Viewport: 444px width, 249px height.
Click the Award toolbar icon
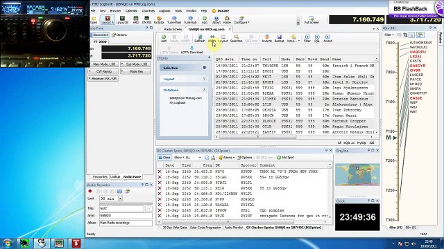pyautogui.click(x=327, y=39)
